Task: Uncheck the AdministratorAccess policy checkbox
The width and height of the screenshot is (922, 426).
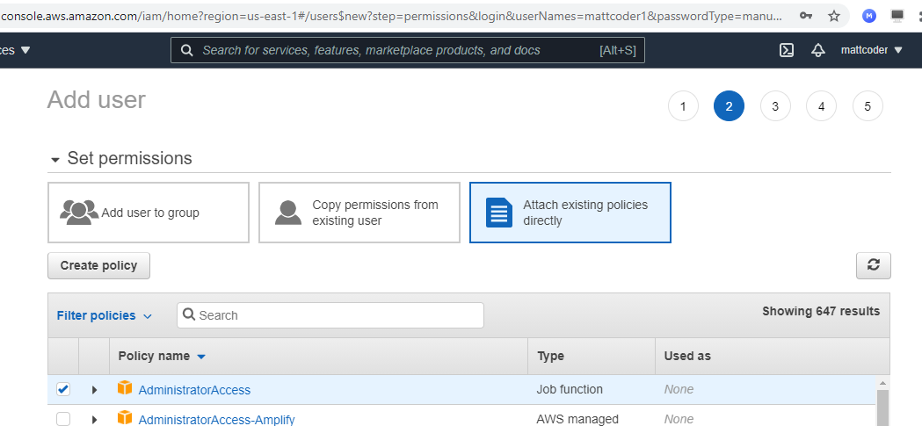Action: [63, 389]
